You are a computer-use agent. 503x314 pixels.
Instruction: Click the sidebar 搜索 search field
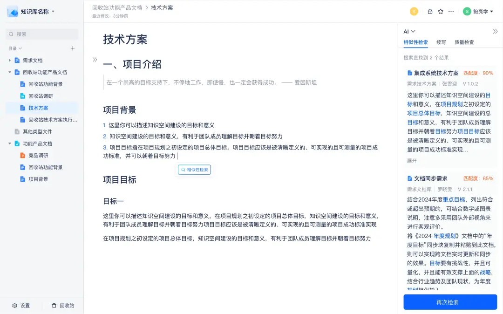coord(42,34)
